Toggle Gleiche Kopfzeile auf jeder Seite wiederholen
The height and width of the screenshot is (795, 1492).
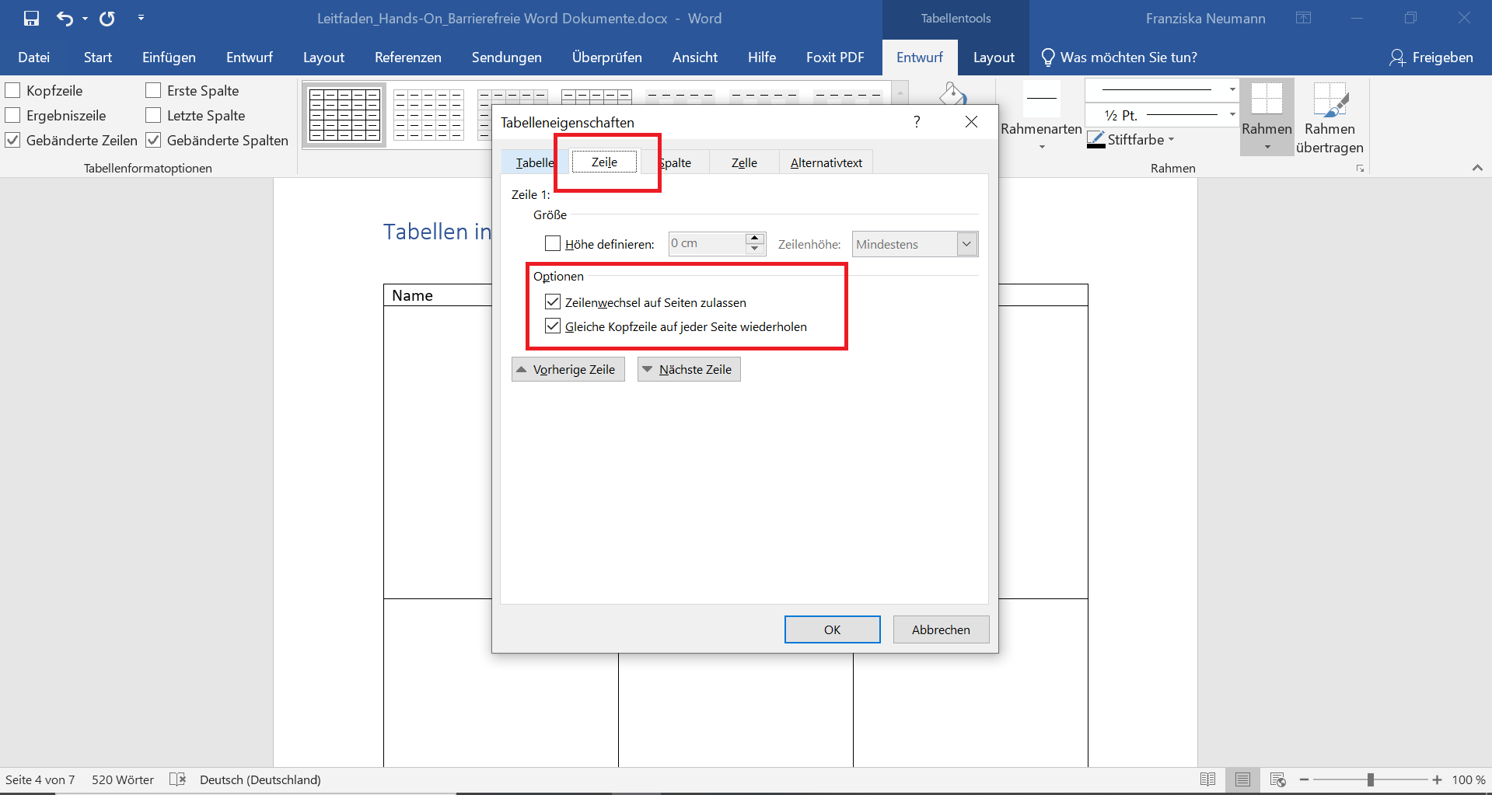point(553,326)
